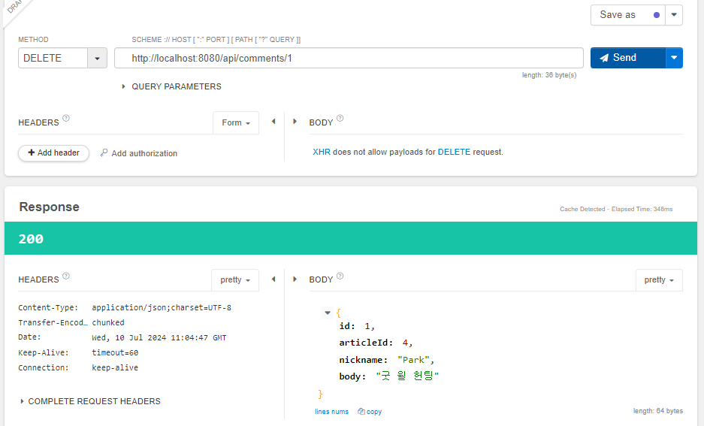Select the Date header value
The width and height of the screenshot is (704, 426).
pyautogui.click(x=159, y=337)
